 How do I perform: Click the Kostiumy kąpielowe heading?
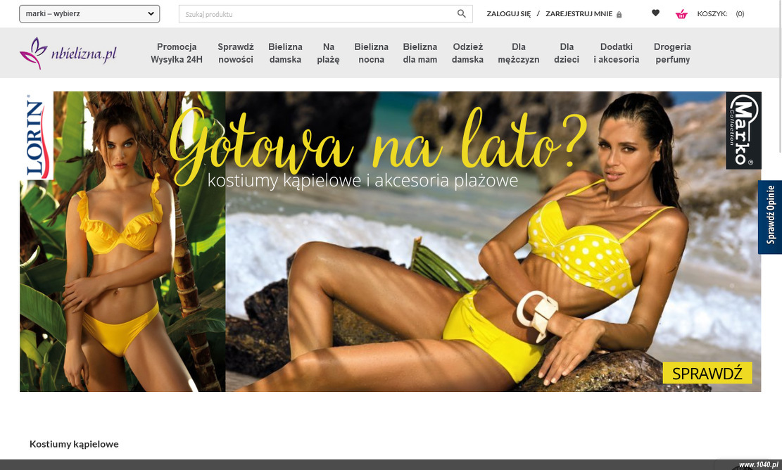[74, 443]
